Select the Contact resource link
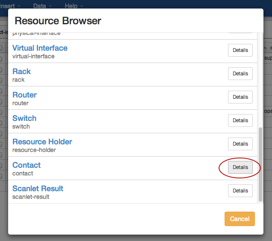Viewport: 272px width, 241px height. (x=26, y=165)
